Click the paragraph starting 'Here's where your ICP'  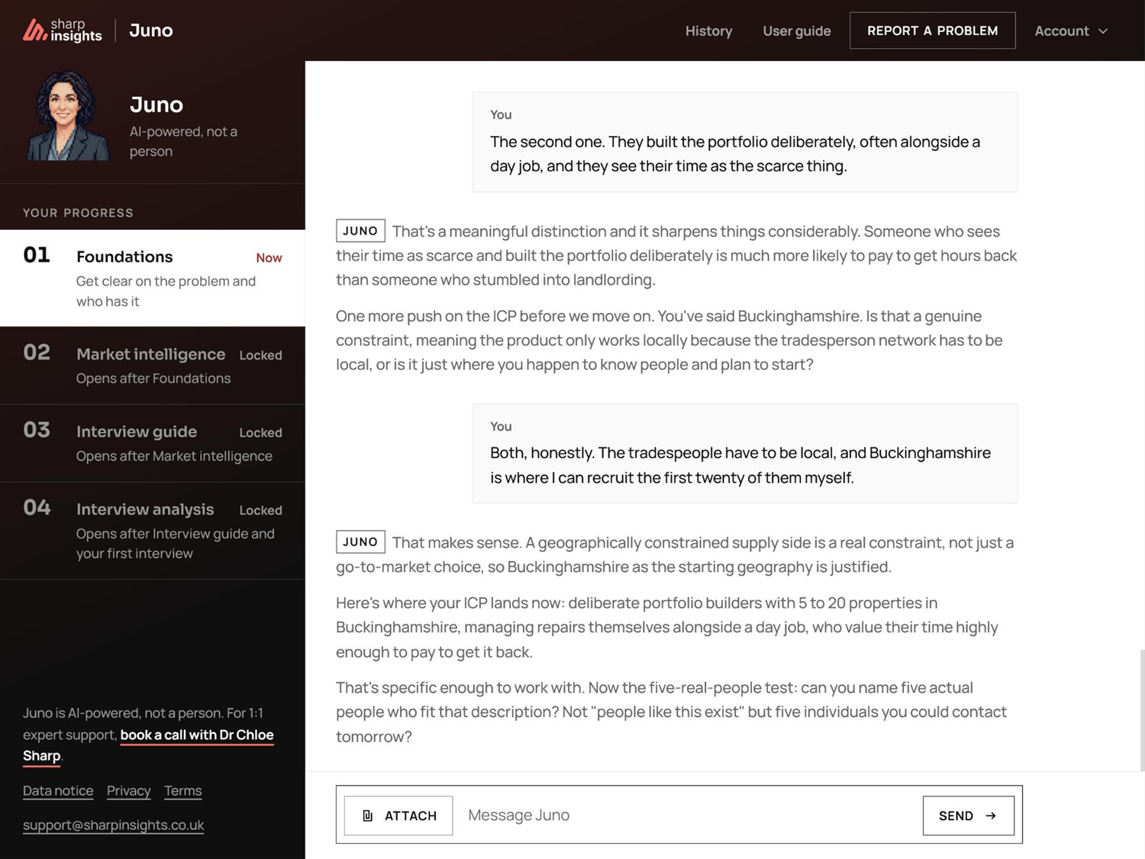[x=667, y=628]
